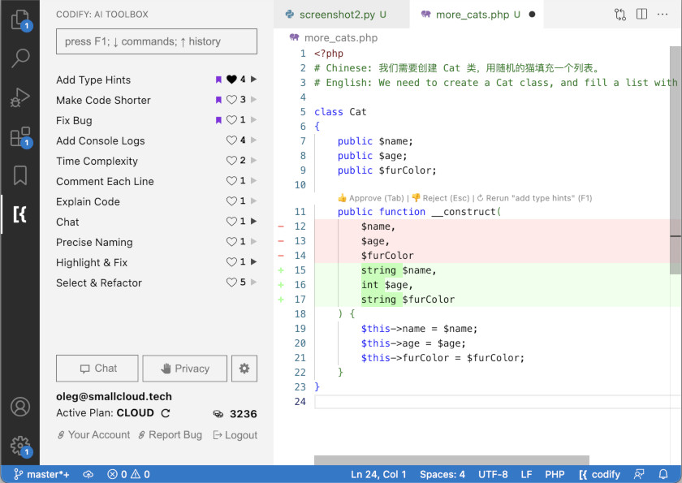Toggle bookmark on Make Code Shorter

[218, 100]
